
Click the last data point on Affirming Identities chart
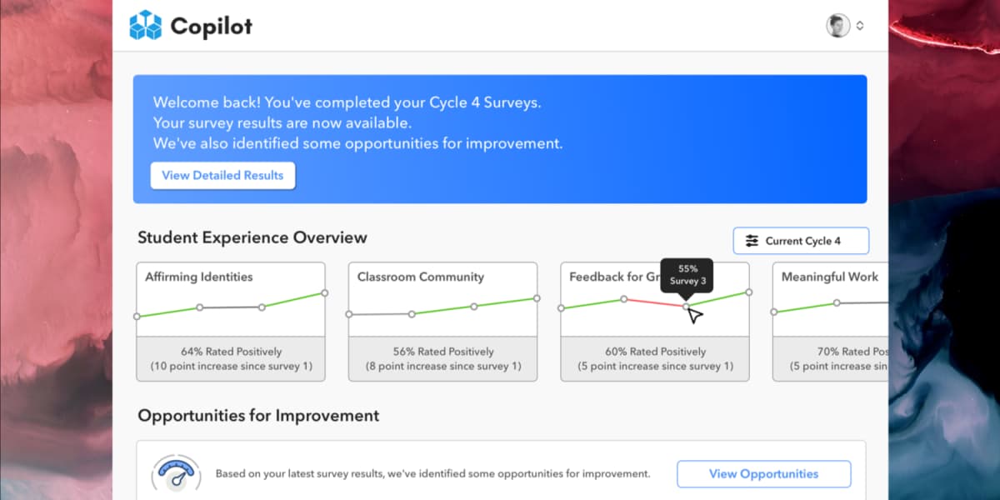click(x=324, y=292)
